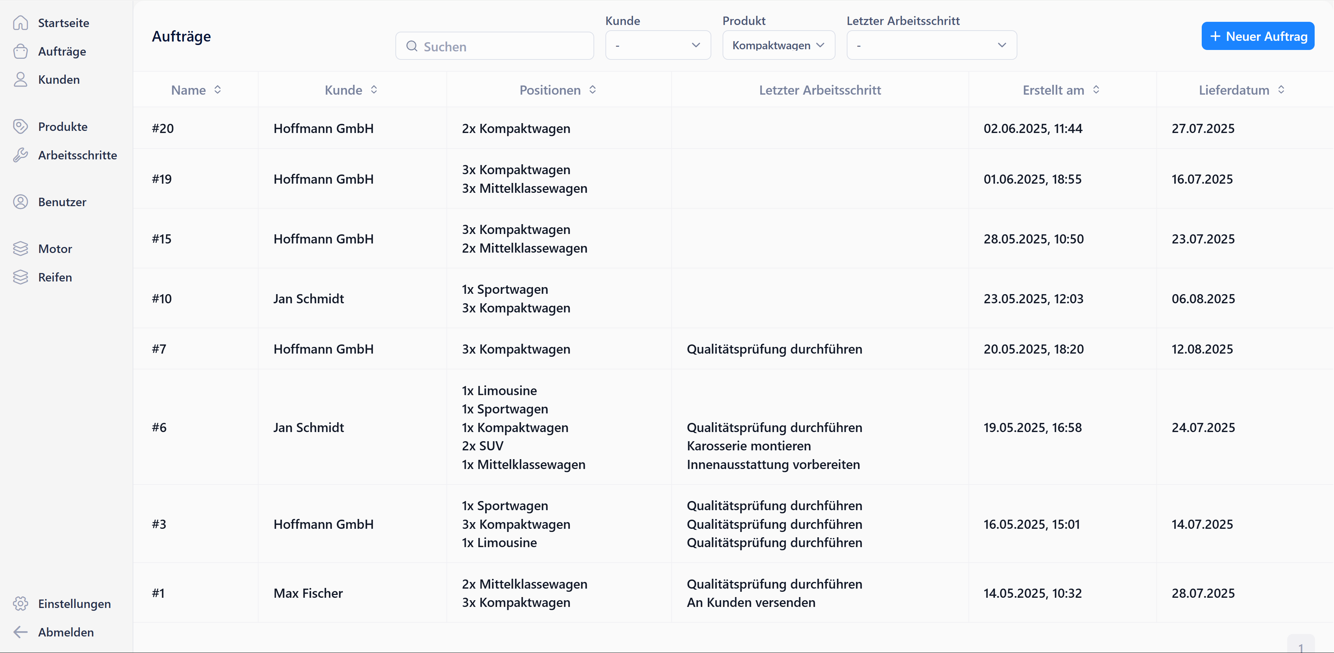Click the Benutzer user circle icon

(20, 202)
